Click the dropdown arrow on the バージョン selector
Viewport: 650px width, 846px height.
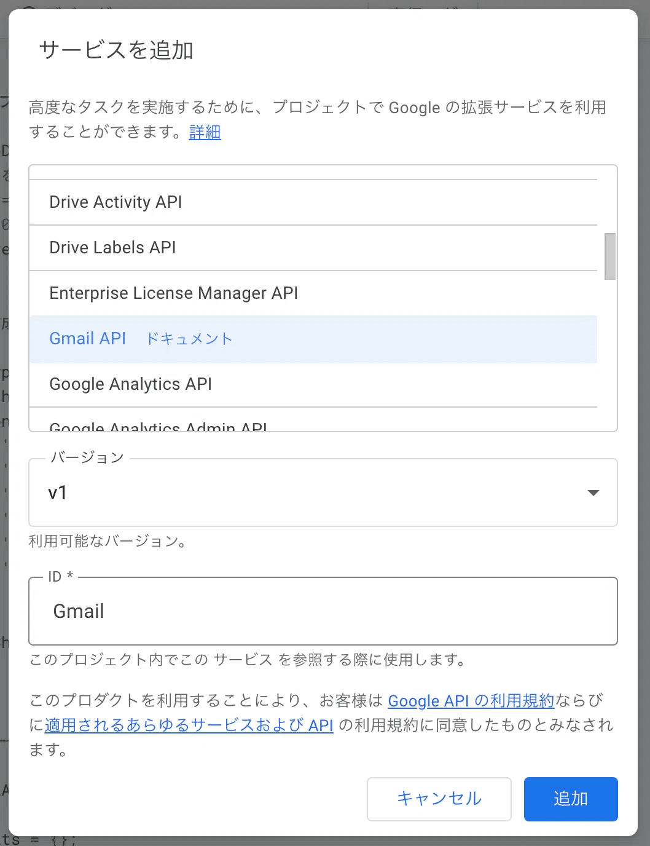(x=593, y=492)
